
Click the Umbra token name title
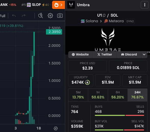point(83,5)
